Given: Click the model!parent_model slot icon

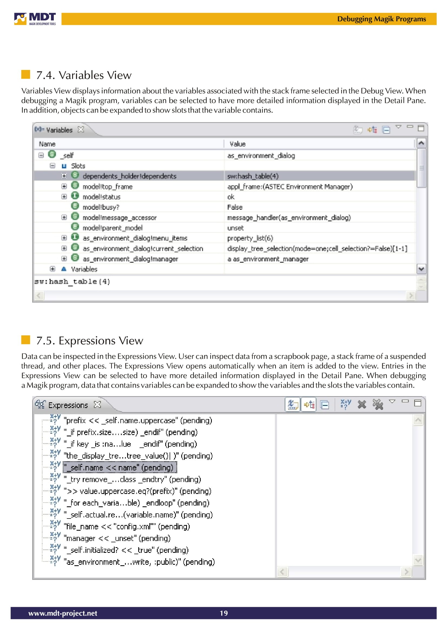Looking at the screenshot, I should pyautogui.click(x=75, y=226).
